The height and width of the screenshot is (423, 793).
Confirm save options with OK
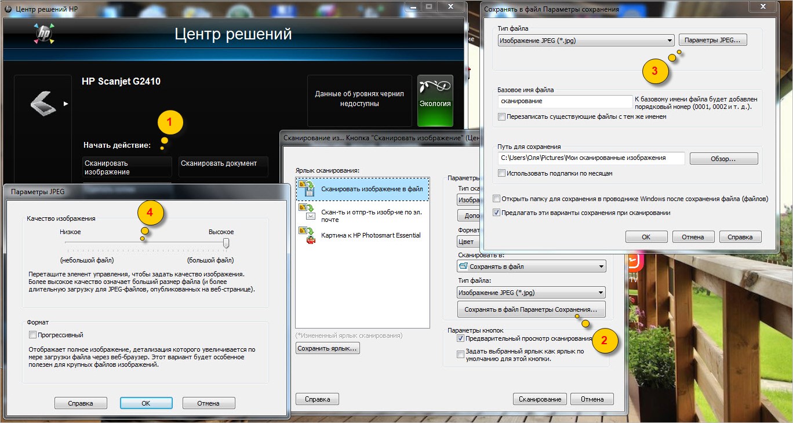pyautogui.click(x=646, y=237)
